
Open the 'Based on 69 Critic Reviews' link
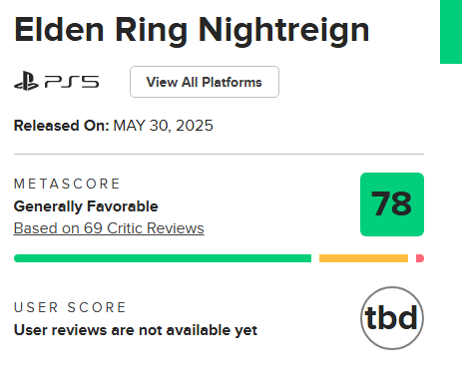(109, 228)
